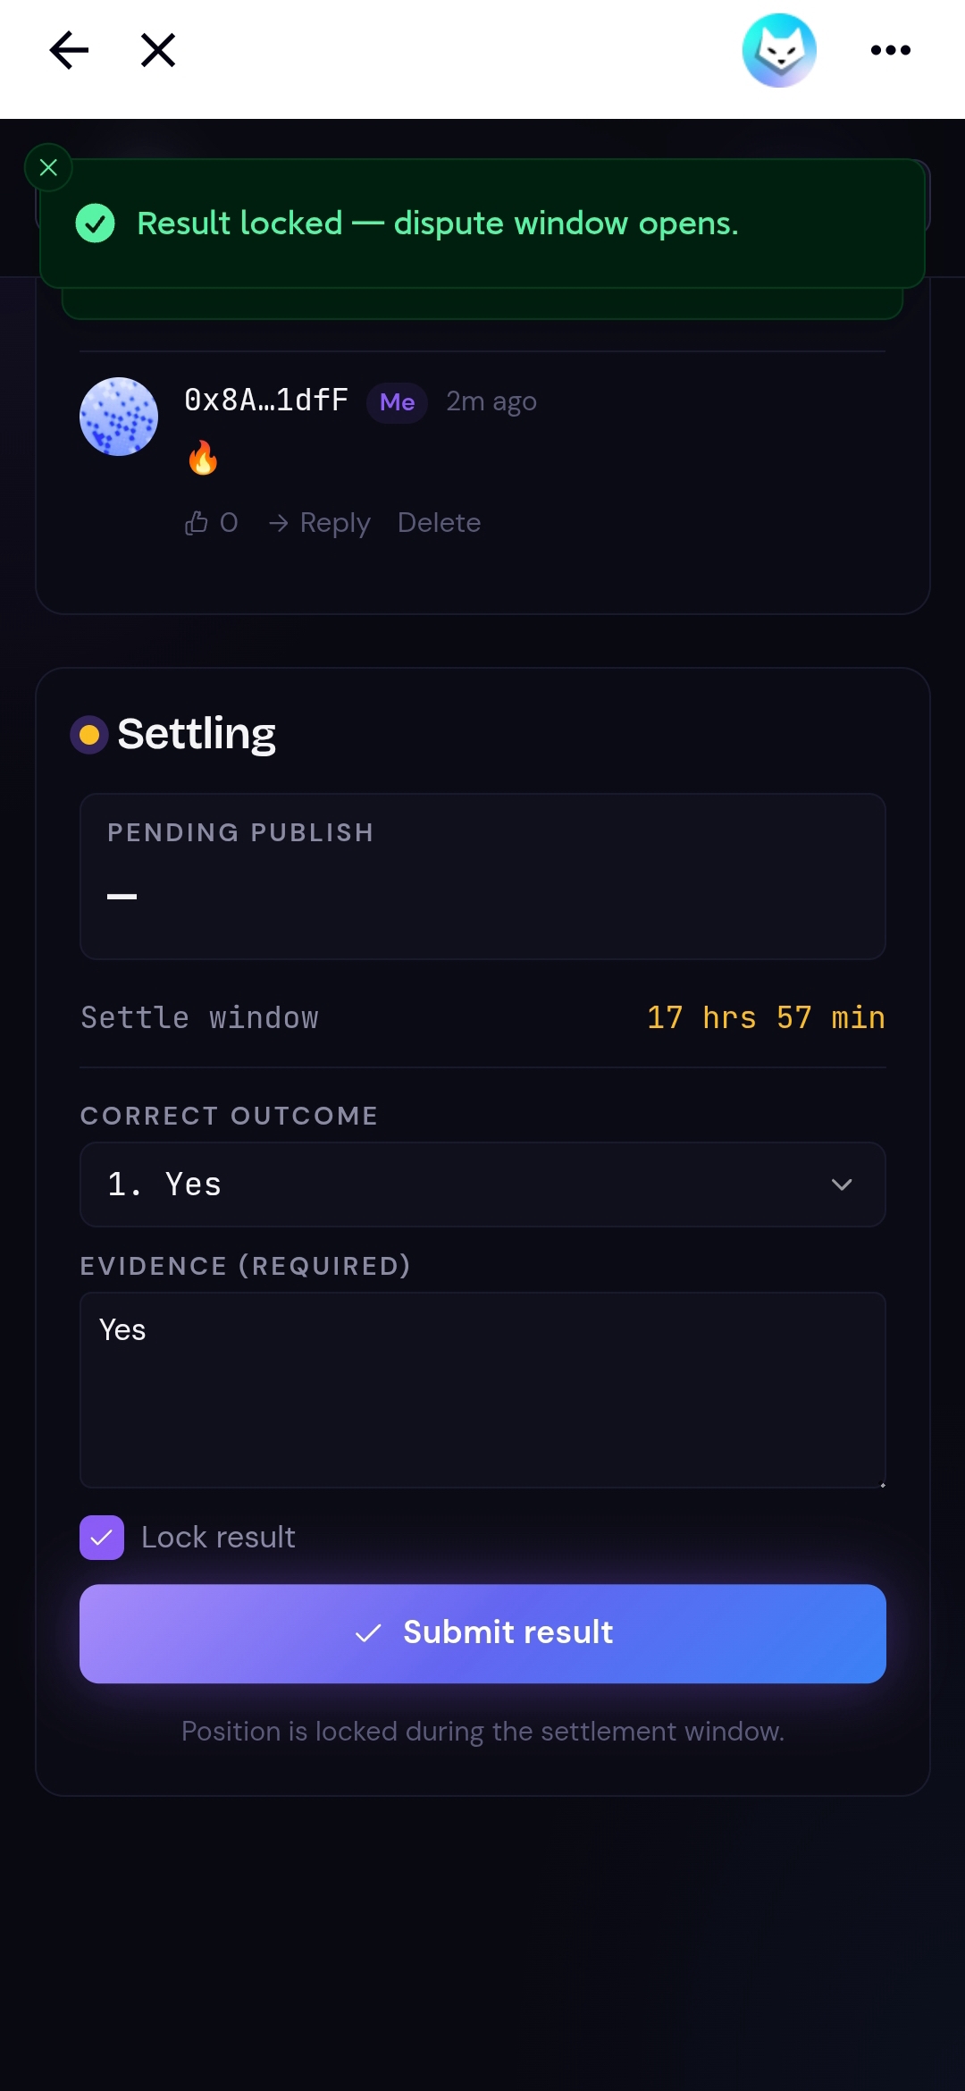This screenshot has width=965, height=2091.
Task: Close the page with the X icon
Action: tap(158, 50)
